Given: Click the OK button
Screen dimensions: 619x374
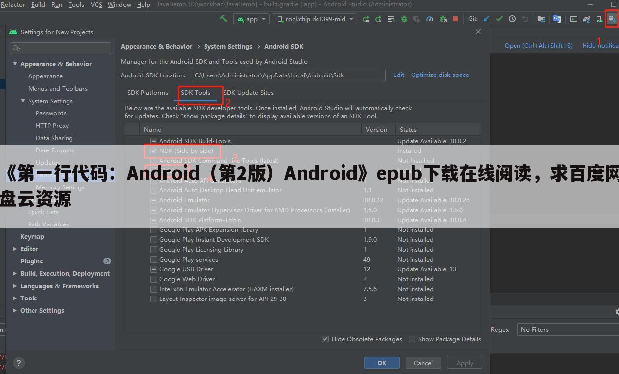Looking at the screenshot, I should [382, 363].
